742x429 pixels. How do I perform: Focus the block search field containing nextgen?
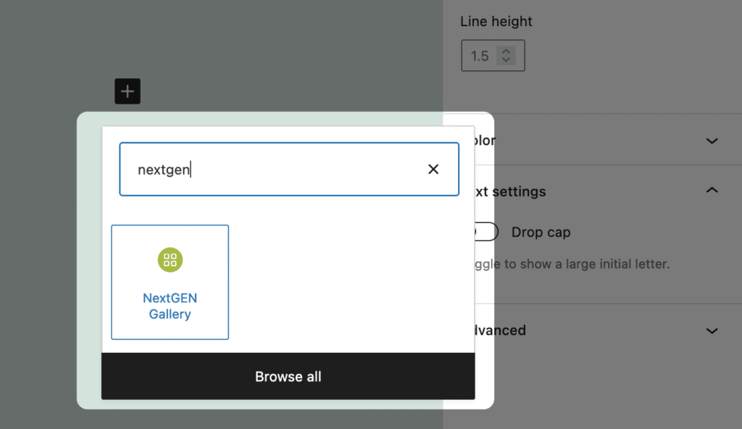click(x=289, y=169)
